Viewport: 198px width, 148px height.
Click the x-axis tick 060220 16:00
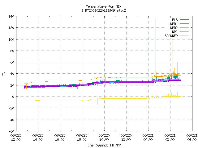pos(60,138)
